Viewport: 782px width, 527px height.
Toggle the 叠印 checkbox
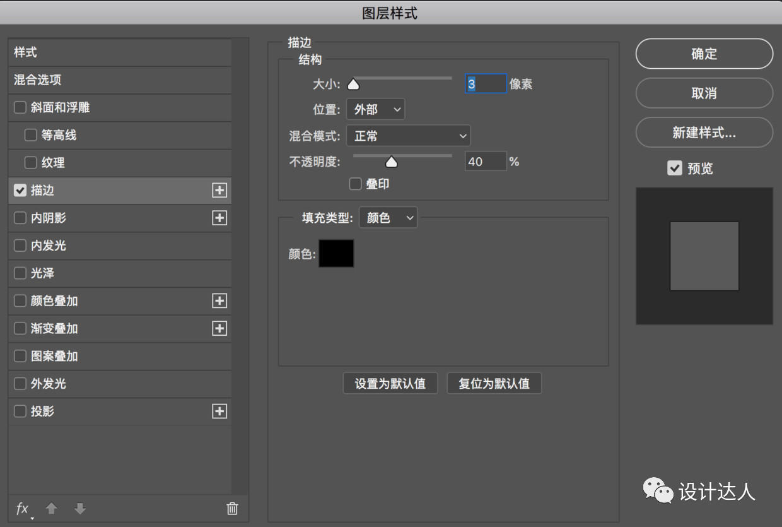tap(356, 184)
